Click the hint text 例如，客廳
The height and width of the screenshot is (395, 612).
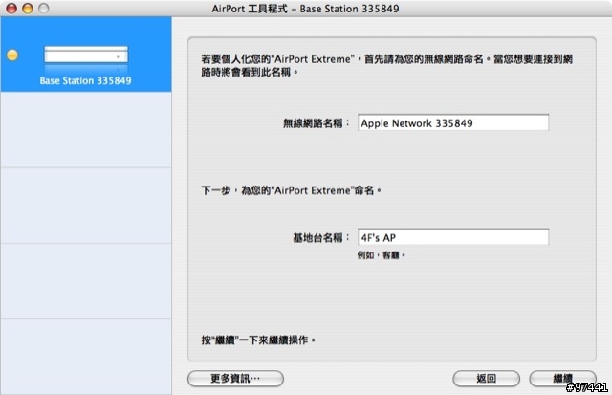click(381, 255)
